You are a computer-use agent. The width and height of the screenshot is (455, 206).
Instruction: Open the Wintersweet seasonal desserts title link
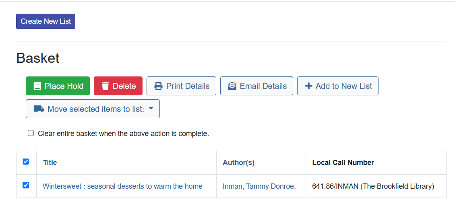point(122,186)
